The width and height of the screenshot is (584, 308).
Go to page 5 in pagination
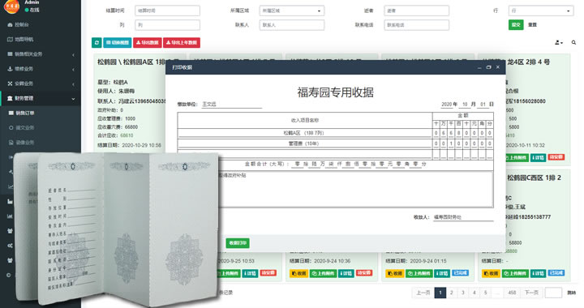point(486,293)
